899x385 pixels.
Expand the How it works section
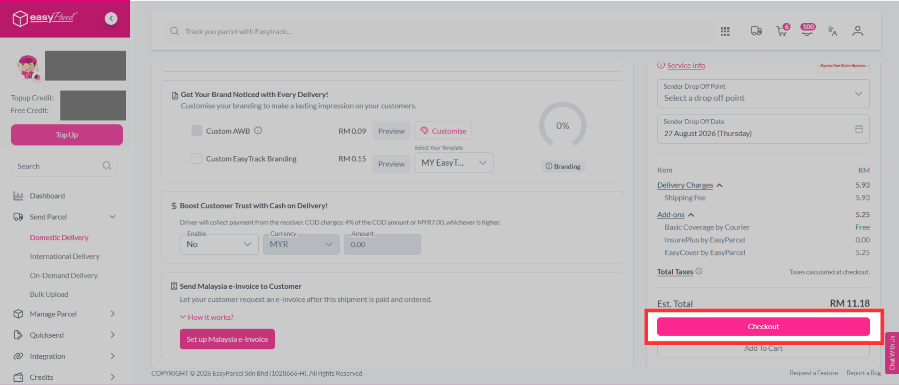(x=207, y=317)
